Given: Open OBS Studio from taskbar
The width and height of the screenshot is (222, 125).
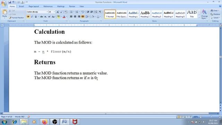Looking at the screenshot, I should [55, 122].
